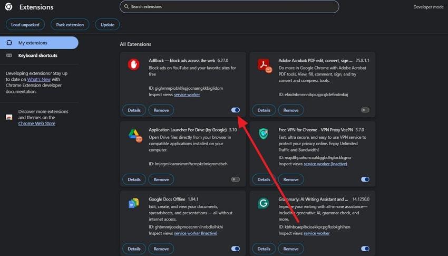Open the Chrome Web Store link
This screenshot has width=448, height=256.
(37, 124)
